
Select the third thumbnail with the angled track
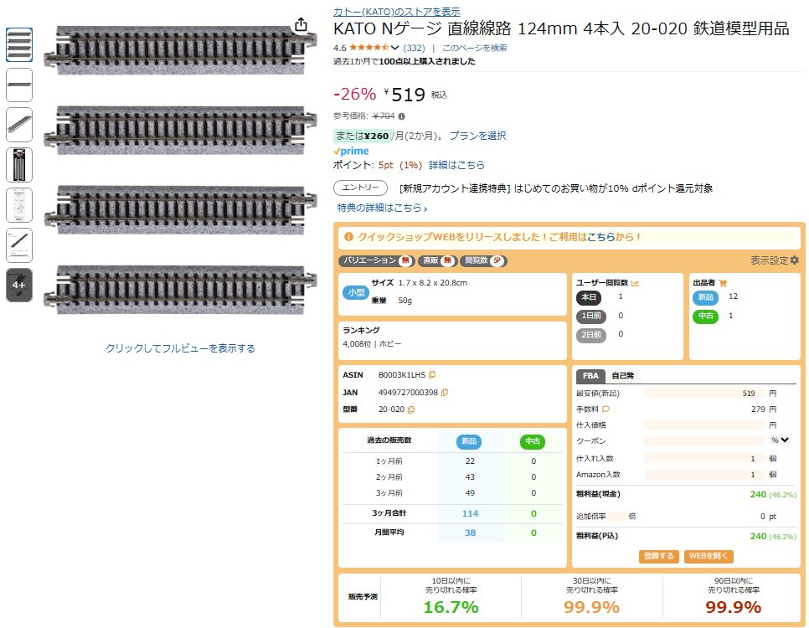[x=19, y=125]
